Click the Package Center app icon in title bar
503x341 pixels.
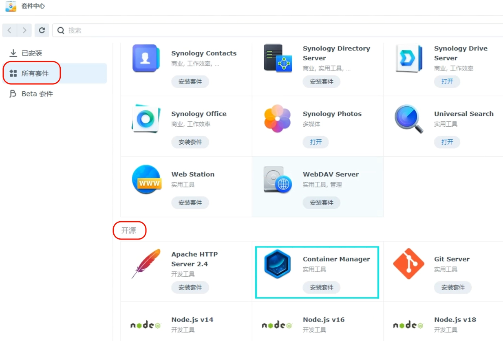coord(11,6)
